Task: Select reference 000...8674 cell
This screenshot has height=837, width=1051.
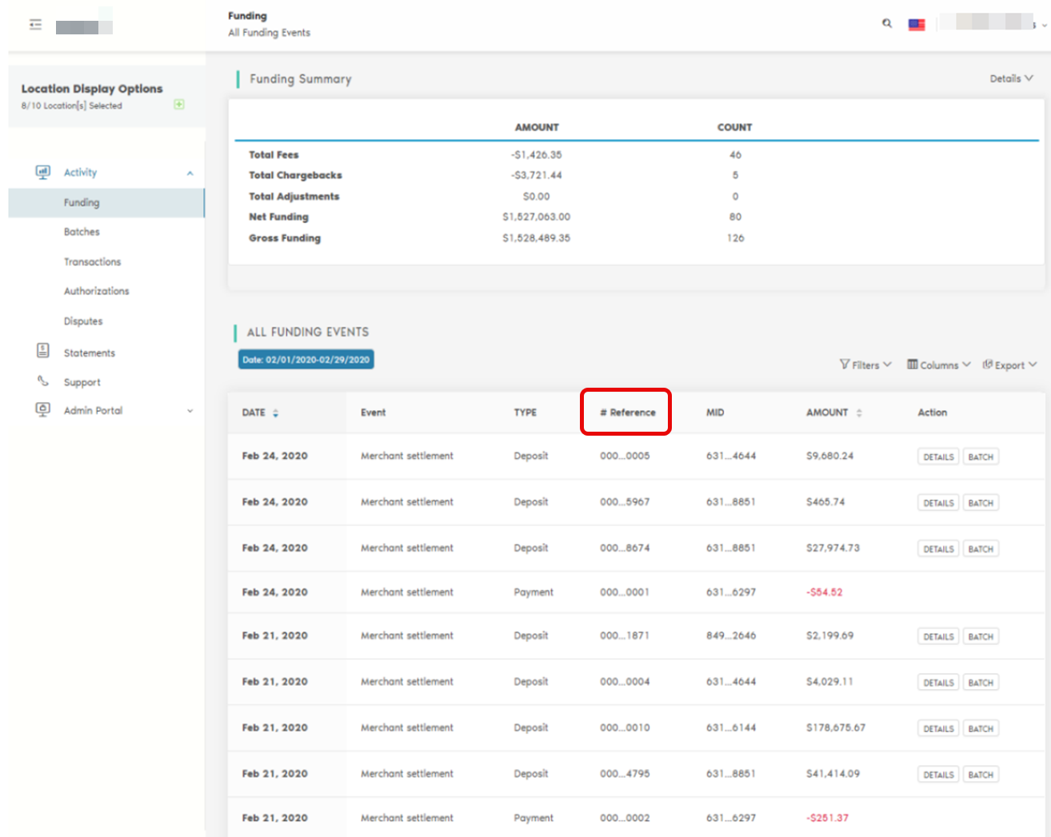Action: click(x=625, y=548)
